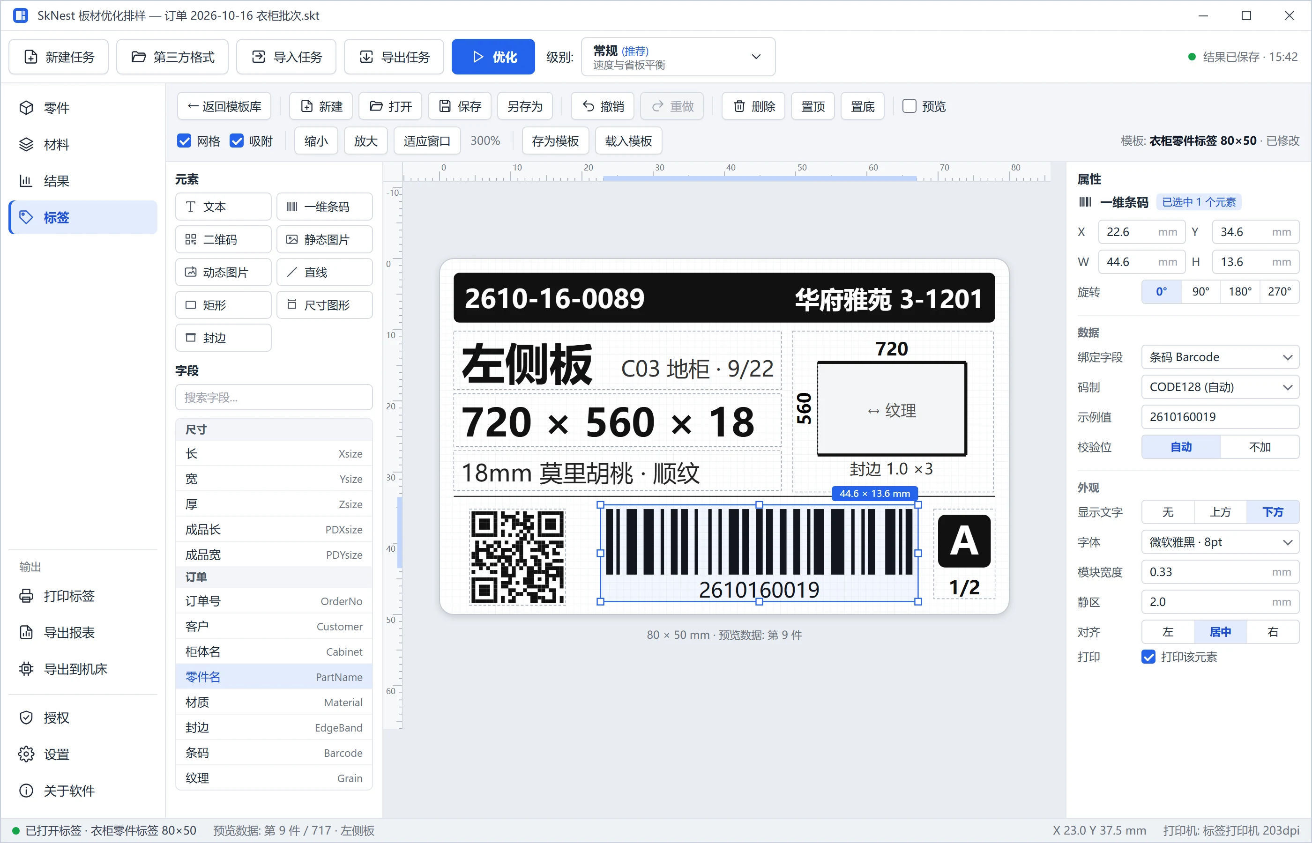The image size is (1312, 843).
Task: Add a 动态图片 dynamic image element
Action: [224, 272]
